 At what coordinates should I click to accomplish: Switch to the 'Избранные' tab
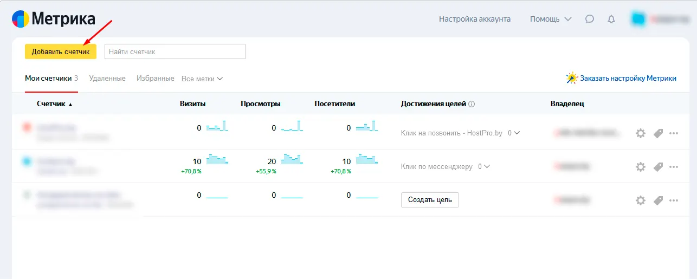(x=156, y=78)
